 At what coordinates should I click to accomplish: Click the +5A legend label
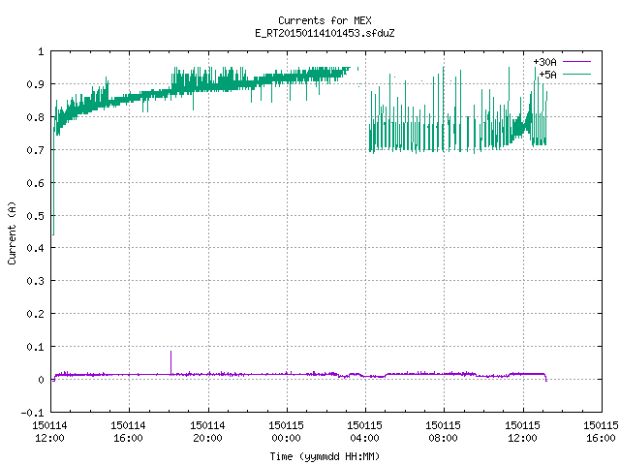pos(547,75)
